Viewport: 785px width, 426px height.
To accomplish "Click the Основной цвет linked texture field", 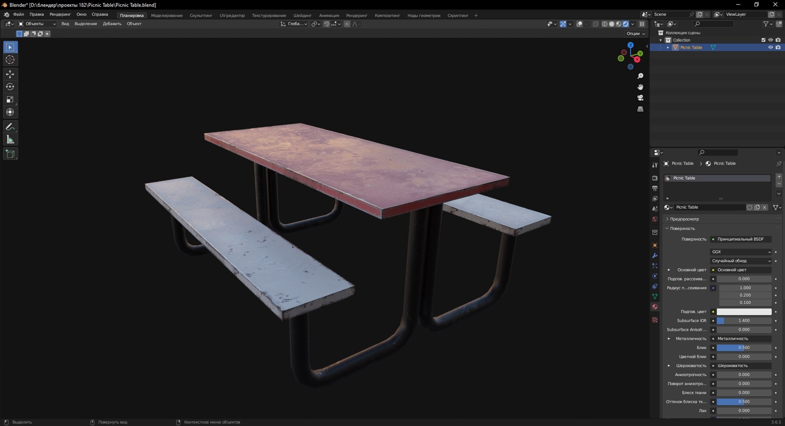I will pos(741,270).
